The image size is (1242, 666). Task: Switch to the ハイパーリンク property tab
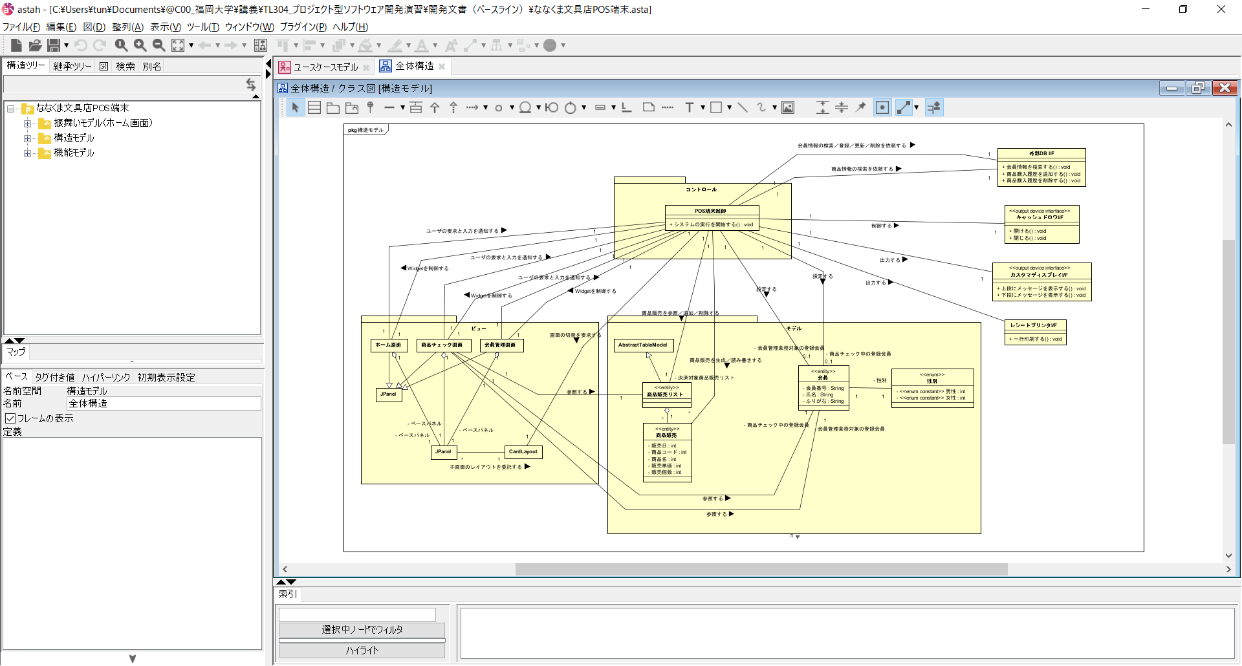point(106,377)
